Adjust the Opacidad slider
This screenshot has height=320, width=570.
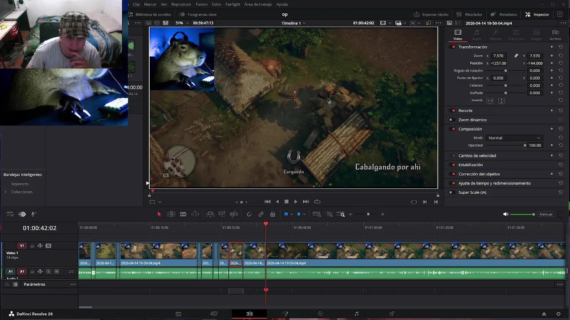[506, 145]
